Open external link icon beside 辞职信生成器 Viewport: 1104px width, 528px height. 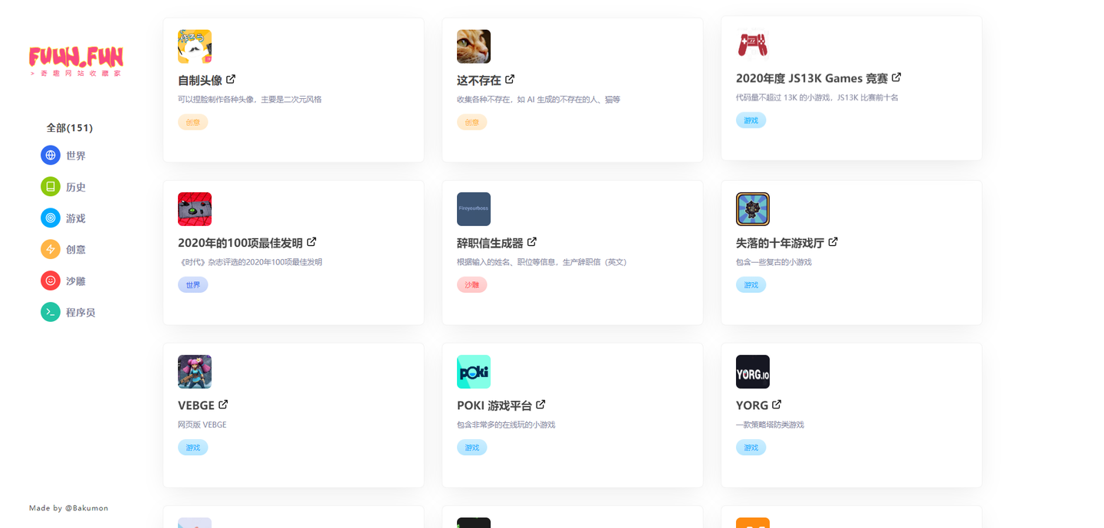tap(532, 241)
